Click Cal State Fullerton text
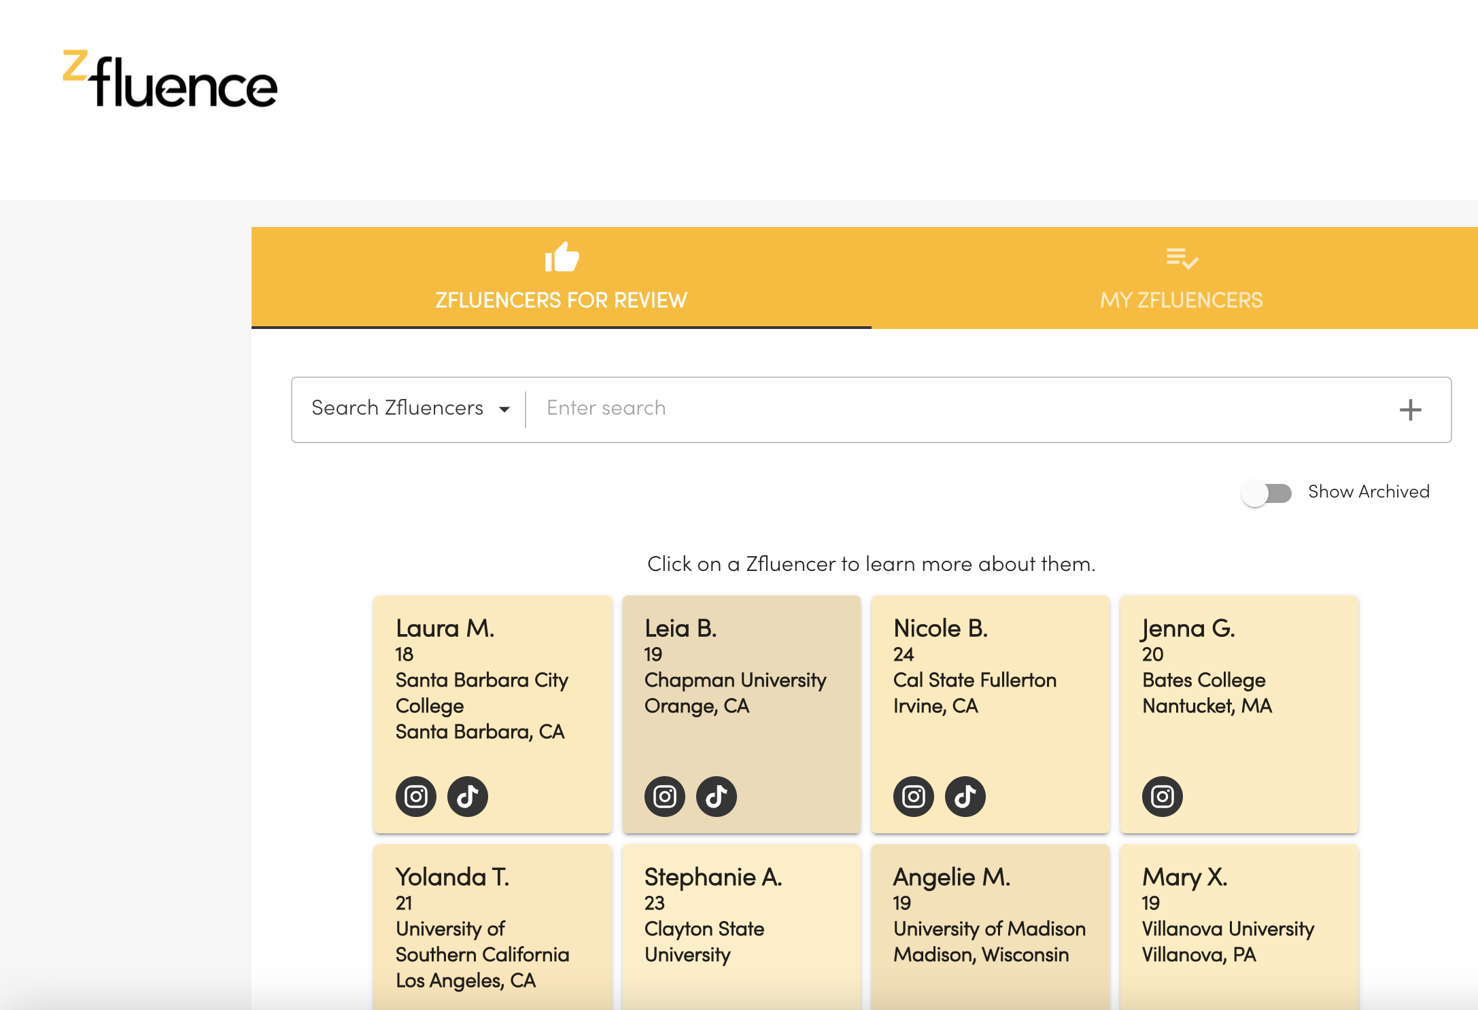1478x1010 pixels. coord(975,680)
